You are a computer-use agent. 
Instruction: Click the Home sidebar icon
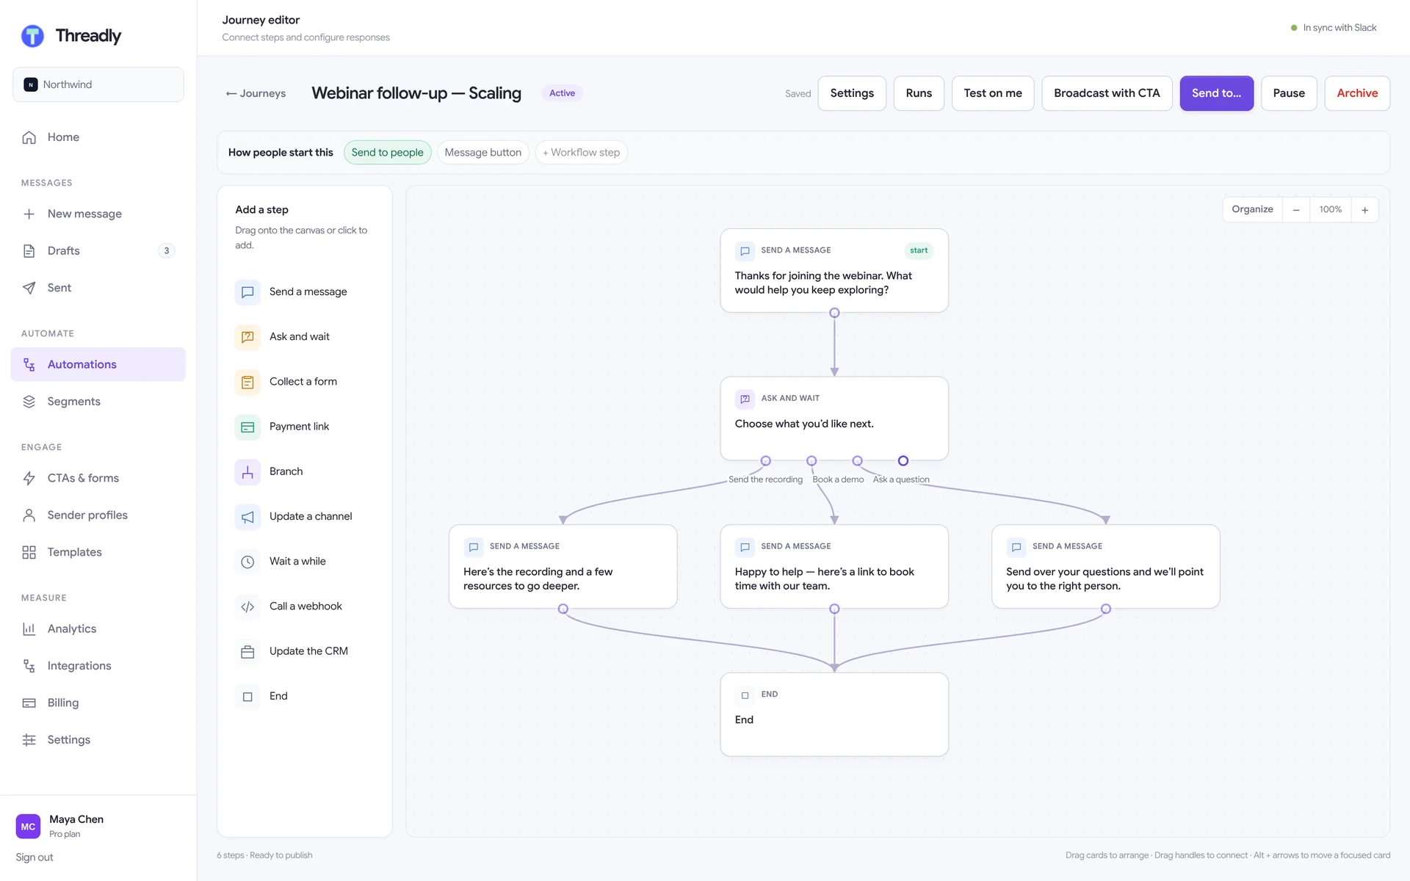(29, 137)
